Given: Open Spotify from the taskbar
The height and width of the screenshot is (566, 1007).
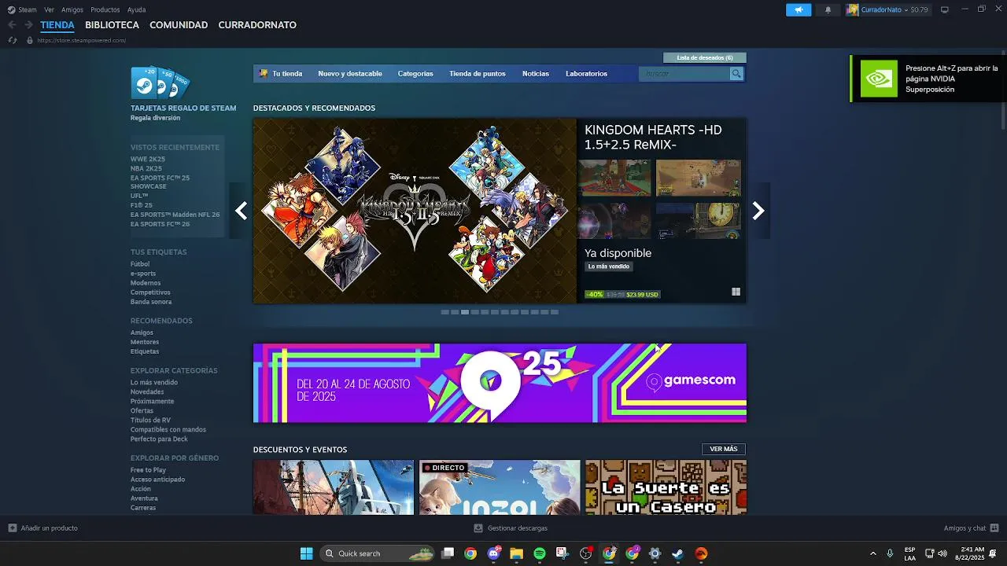Looking at the screenshot, I should point(540,553).
